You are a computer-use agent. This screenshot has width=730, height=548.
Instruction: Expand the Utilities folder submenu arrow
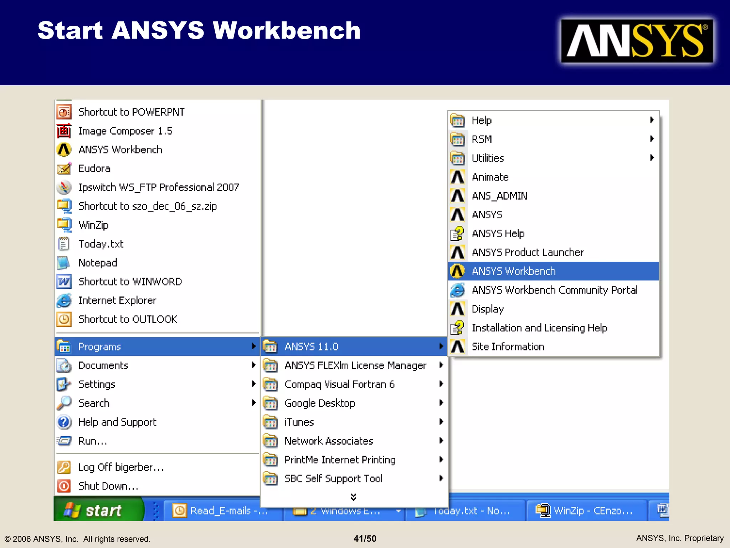coord(652,158)
